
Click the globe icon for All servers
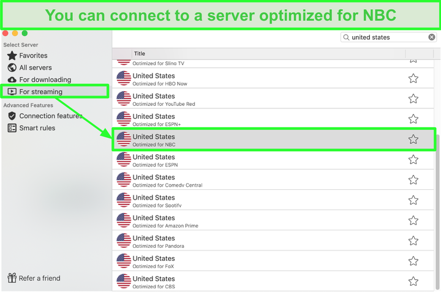[12, 68]
